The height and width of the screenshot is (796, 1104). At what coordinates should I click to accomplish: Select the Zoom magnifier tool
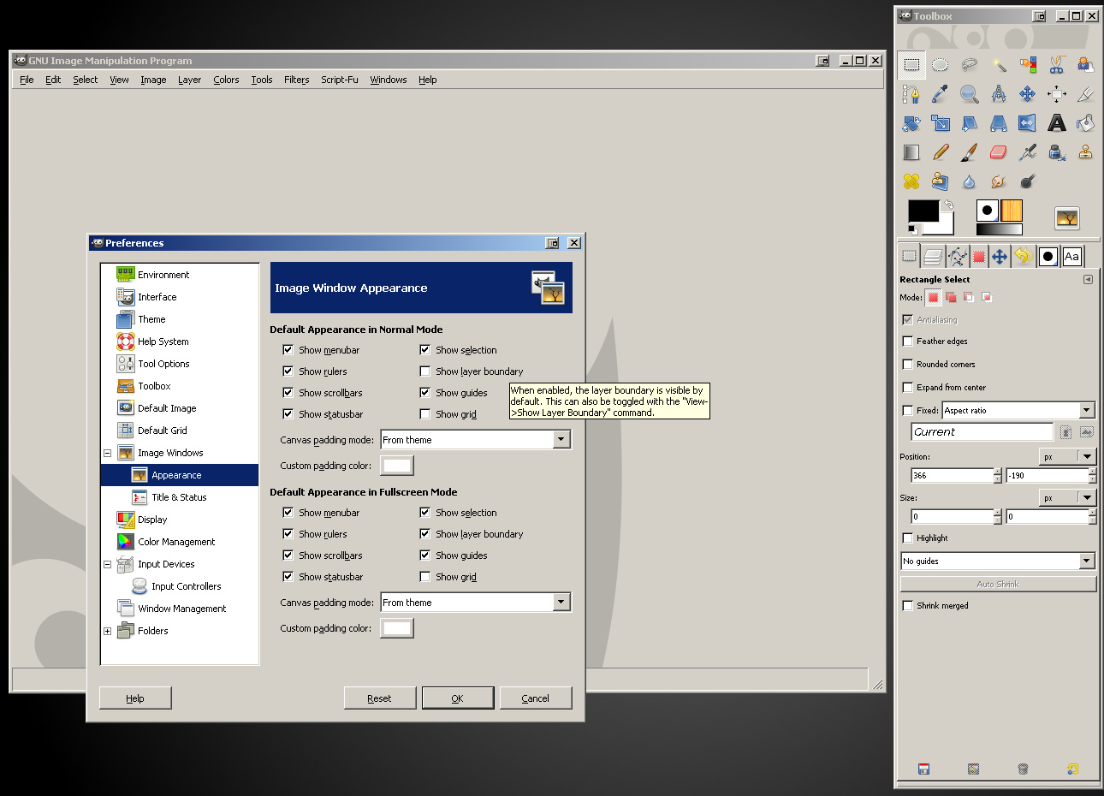pyautogui.click(x=970, y=94)
